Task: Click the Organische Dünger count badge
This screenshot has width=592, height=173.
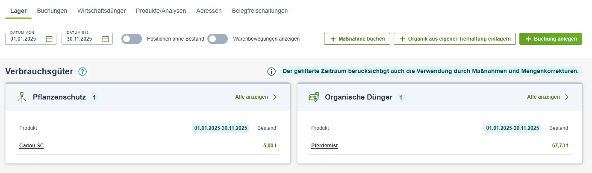Action: click(401, 97)
